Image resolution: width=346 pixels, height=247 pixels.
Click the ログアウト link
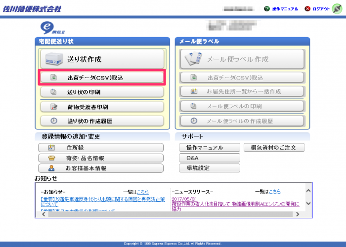click(321, 9)
